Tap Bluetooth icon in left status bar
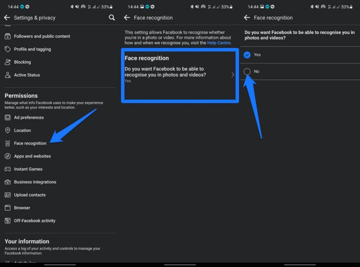Viewport: 360px width, 267px height. tap(72, 7)
